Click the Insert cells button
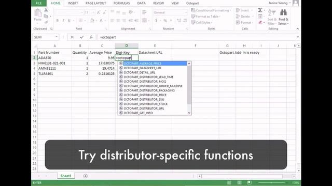332x186 pixels. tap(244, 10)
